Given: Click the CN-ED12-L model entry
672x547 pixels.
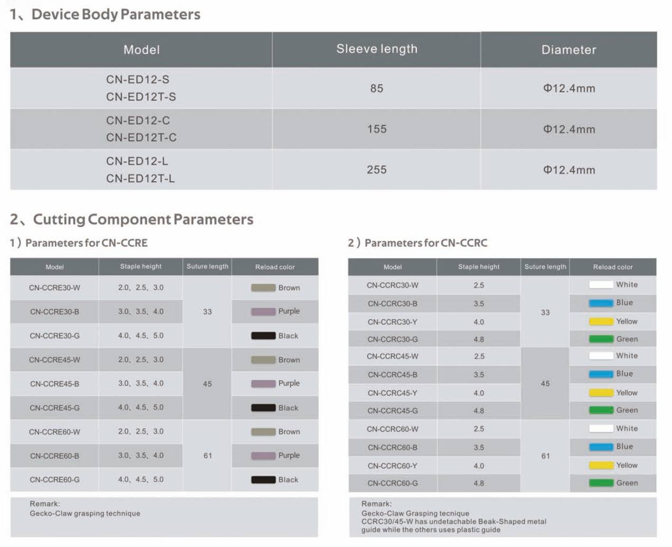Looking at the screenshot, I should click(137, 162).
